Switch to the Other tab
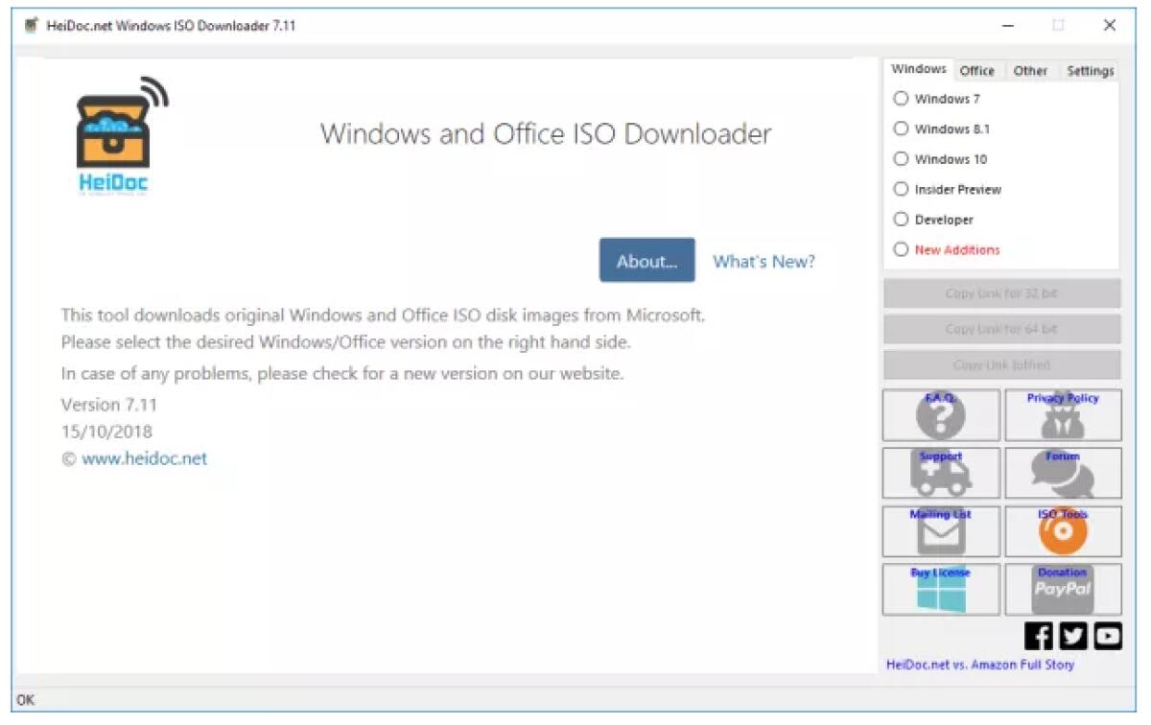Viewport: 1151px width, 725px height. point(1030,70)
